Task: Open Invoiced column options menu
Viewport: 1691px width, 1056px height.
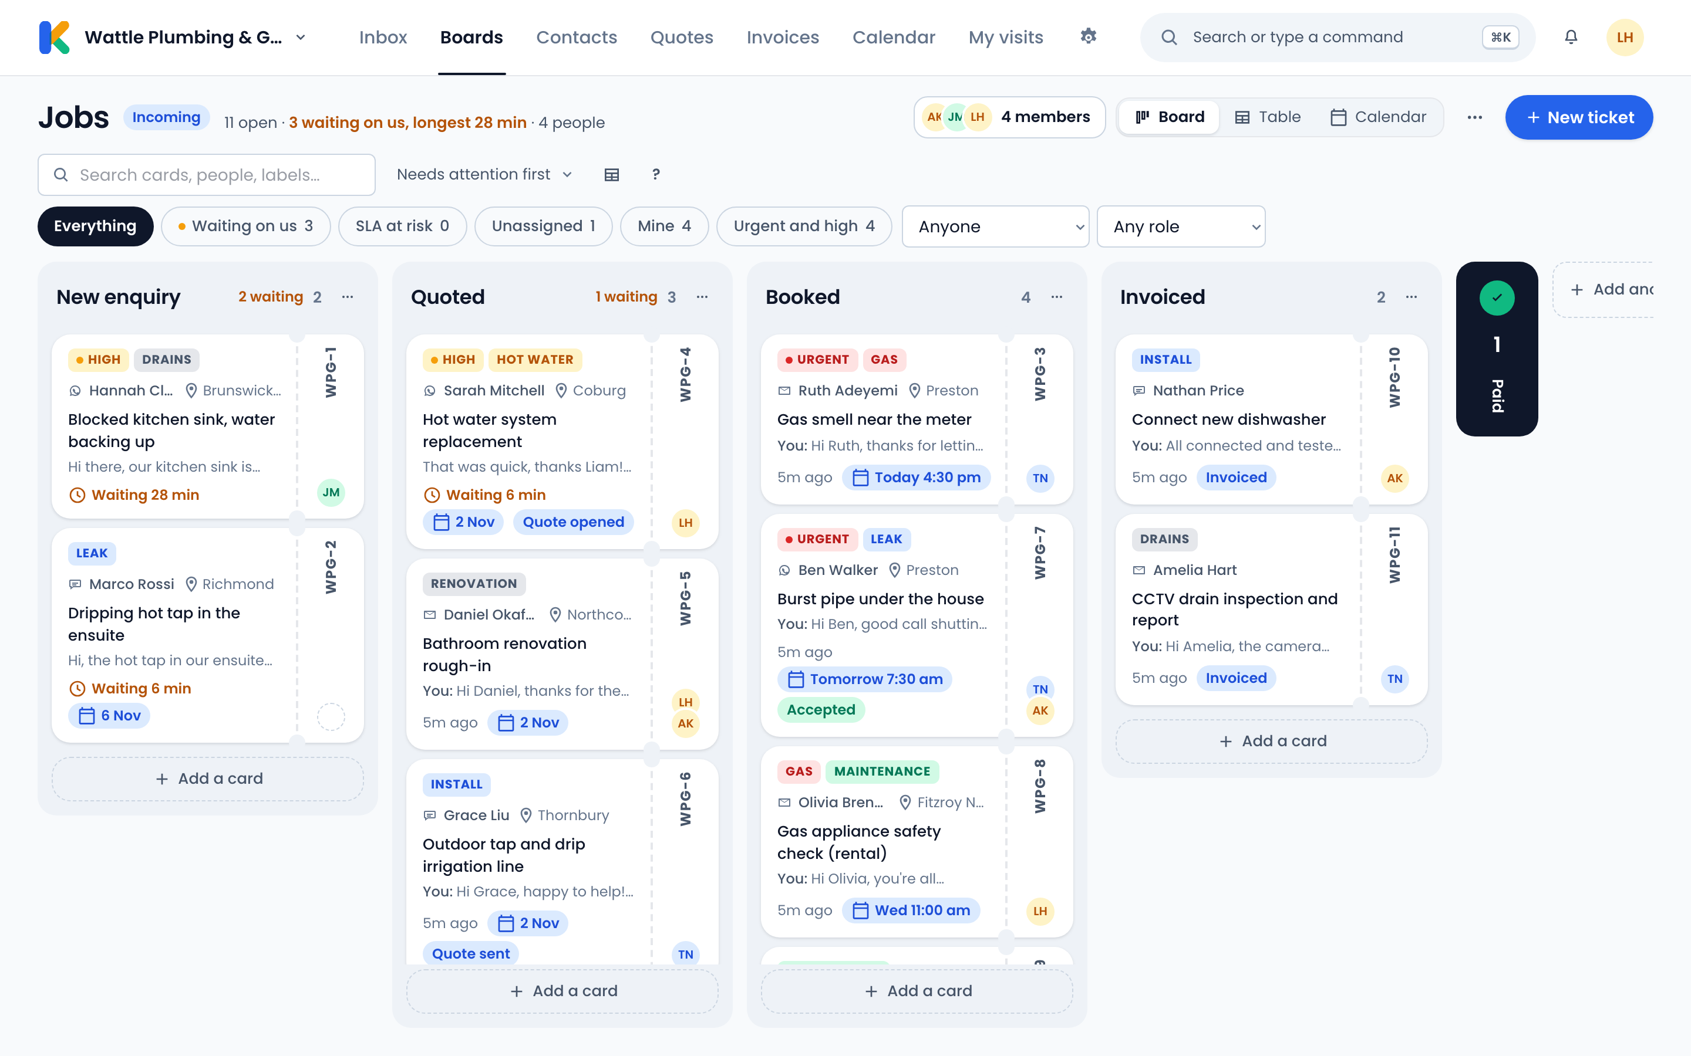Action: coord(1412,297)
